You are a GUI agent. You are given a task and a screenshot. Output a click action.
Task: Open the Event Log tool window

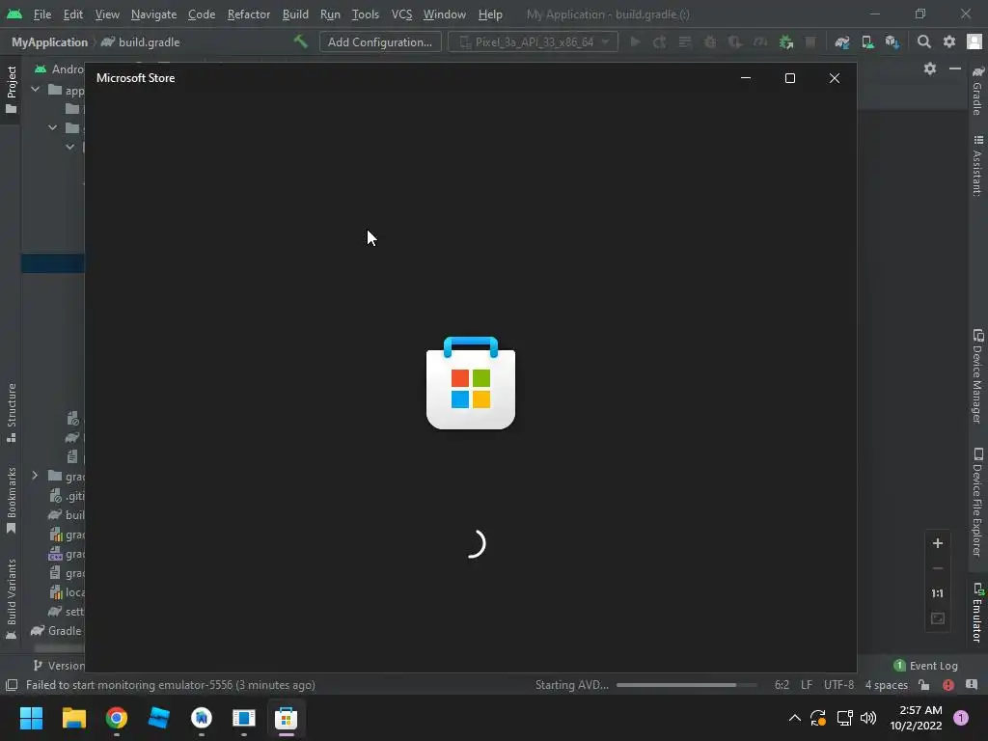coord(925,666)
